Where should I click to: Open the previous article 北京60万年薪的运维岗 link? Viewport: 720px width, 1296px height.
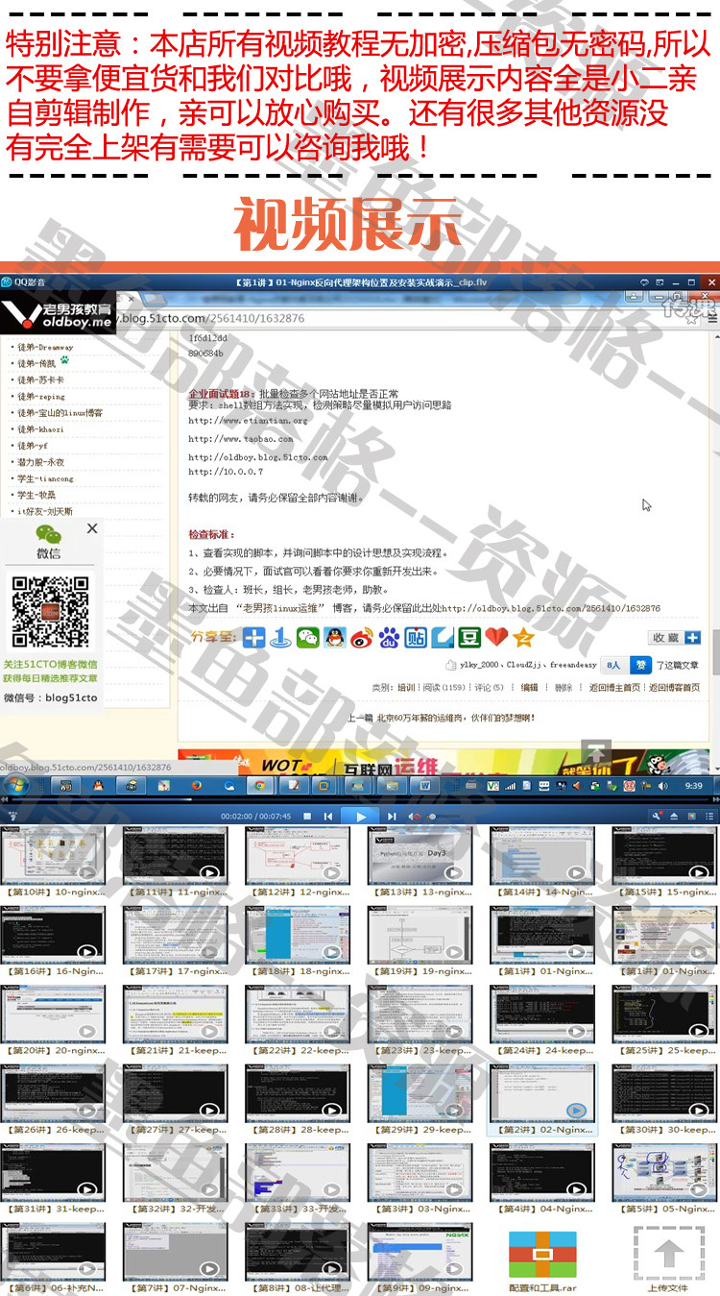[455, 718]
